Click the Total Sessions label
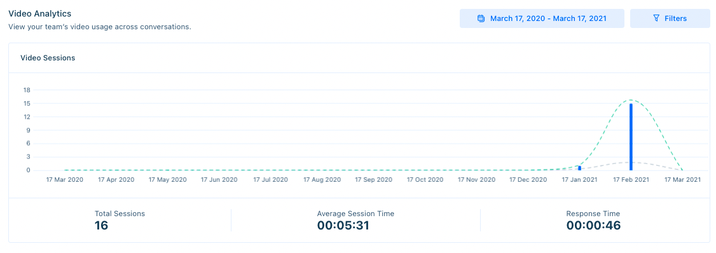Image resolution: width=716 pixels, height=253 pixels. click(120, 213)
